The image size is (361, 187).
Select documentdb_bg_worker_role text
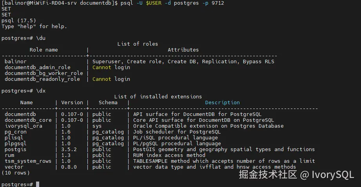tap(44, 73)
